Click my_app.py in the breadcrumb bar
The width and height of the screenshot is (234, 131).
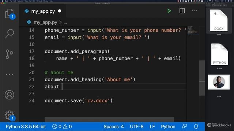(x=45, y=22)
